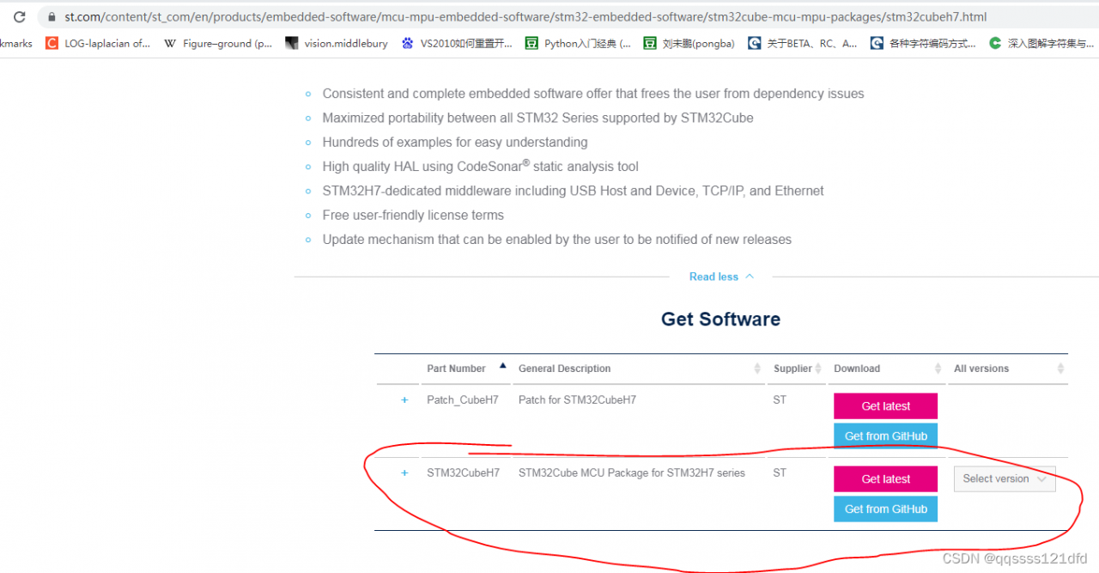This screenshot has height=573, width=1099.
Task: Open the 关于BETA、RC bookmark
Action: [x=802, y=43]
